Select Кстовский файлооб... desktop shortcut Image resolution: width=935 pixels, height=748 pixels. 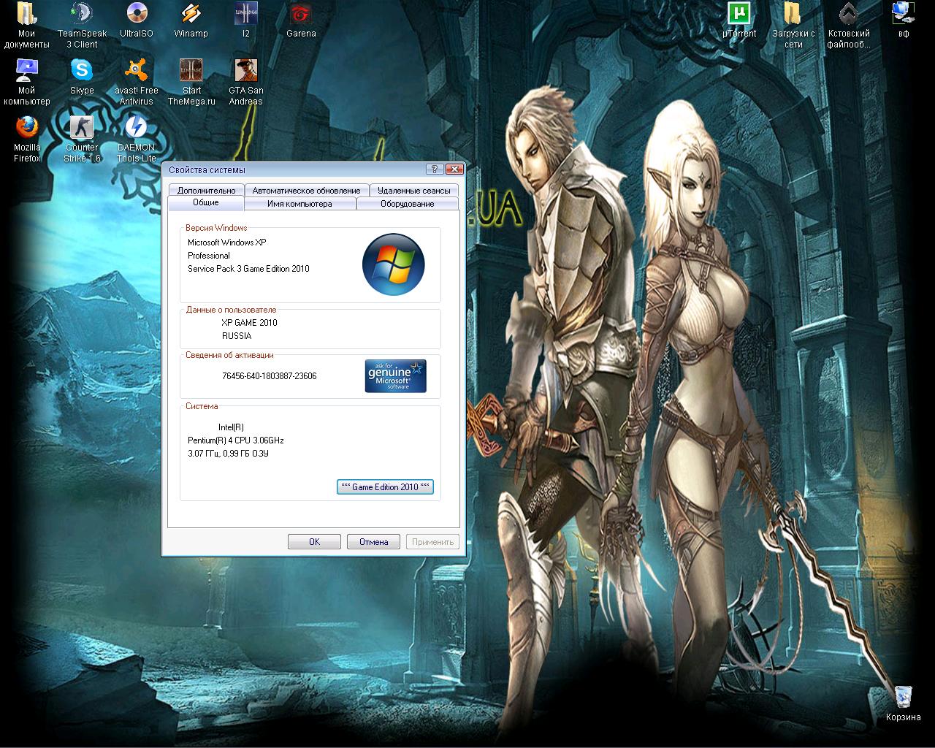[x=848, y=25]
